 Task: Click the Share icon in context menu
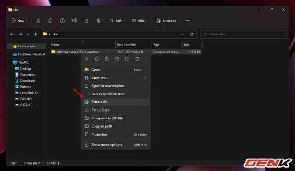[127, 59]
